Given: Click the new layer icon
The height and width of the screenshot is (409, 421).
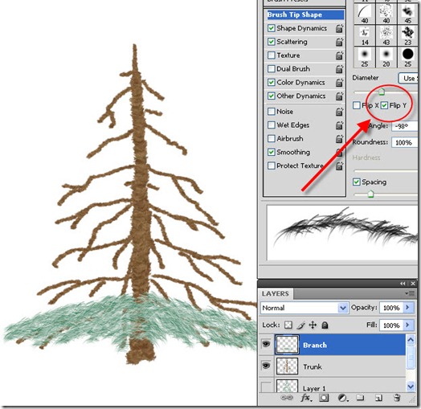Looking at the screenshot, I should point(379,398).
